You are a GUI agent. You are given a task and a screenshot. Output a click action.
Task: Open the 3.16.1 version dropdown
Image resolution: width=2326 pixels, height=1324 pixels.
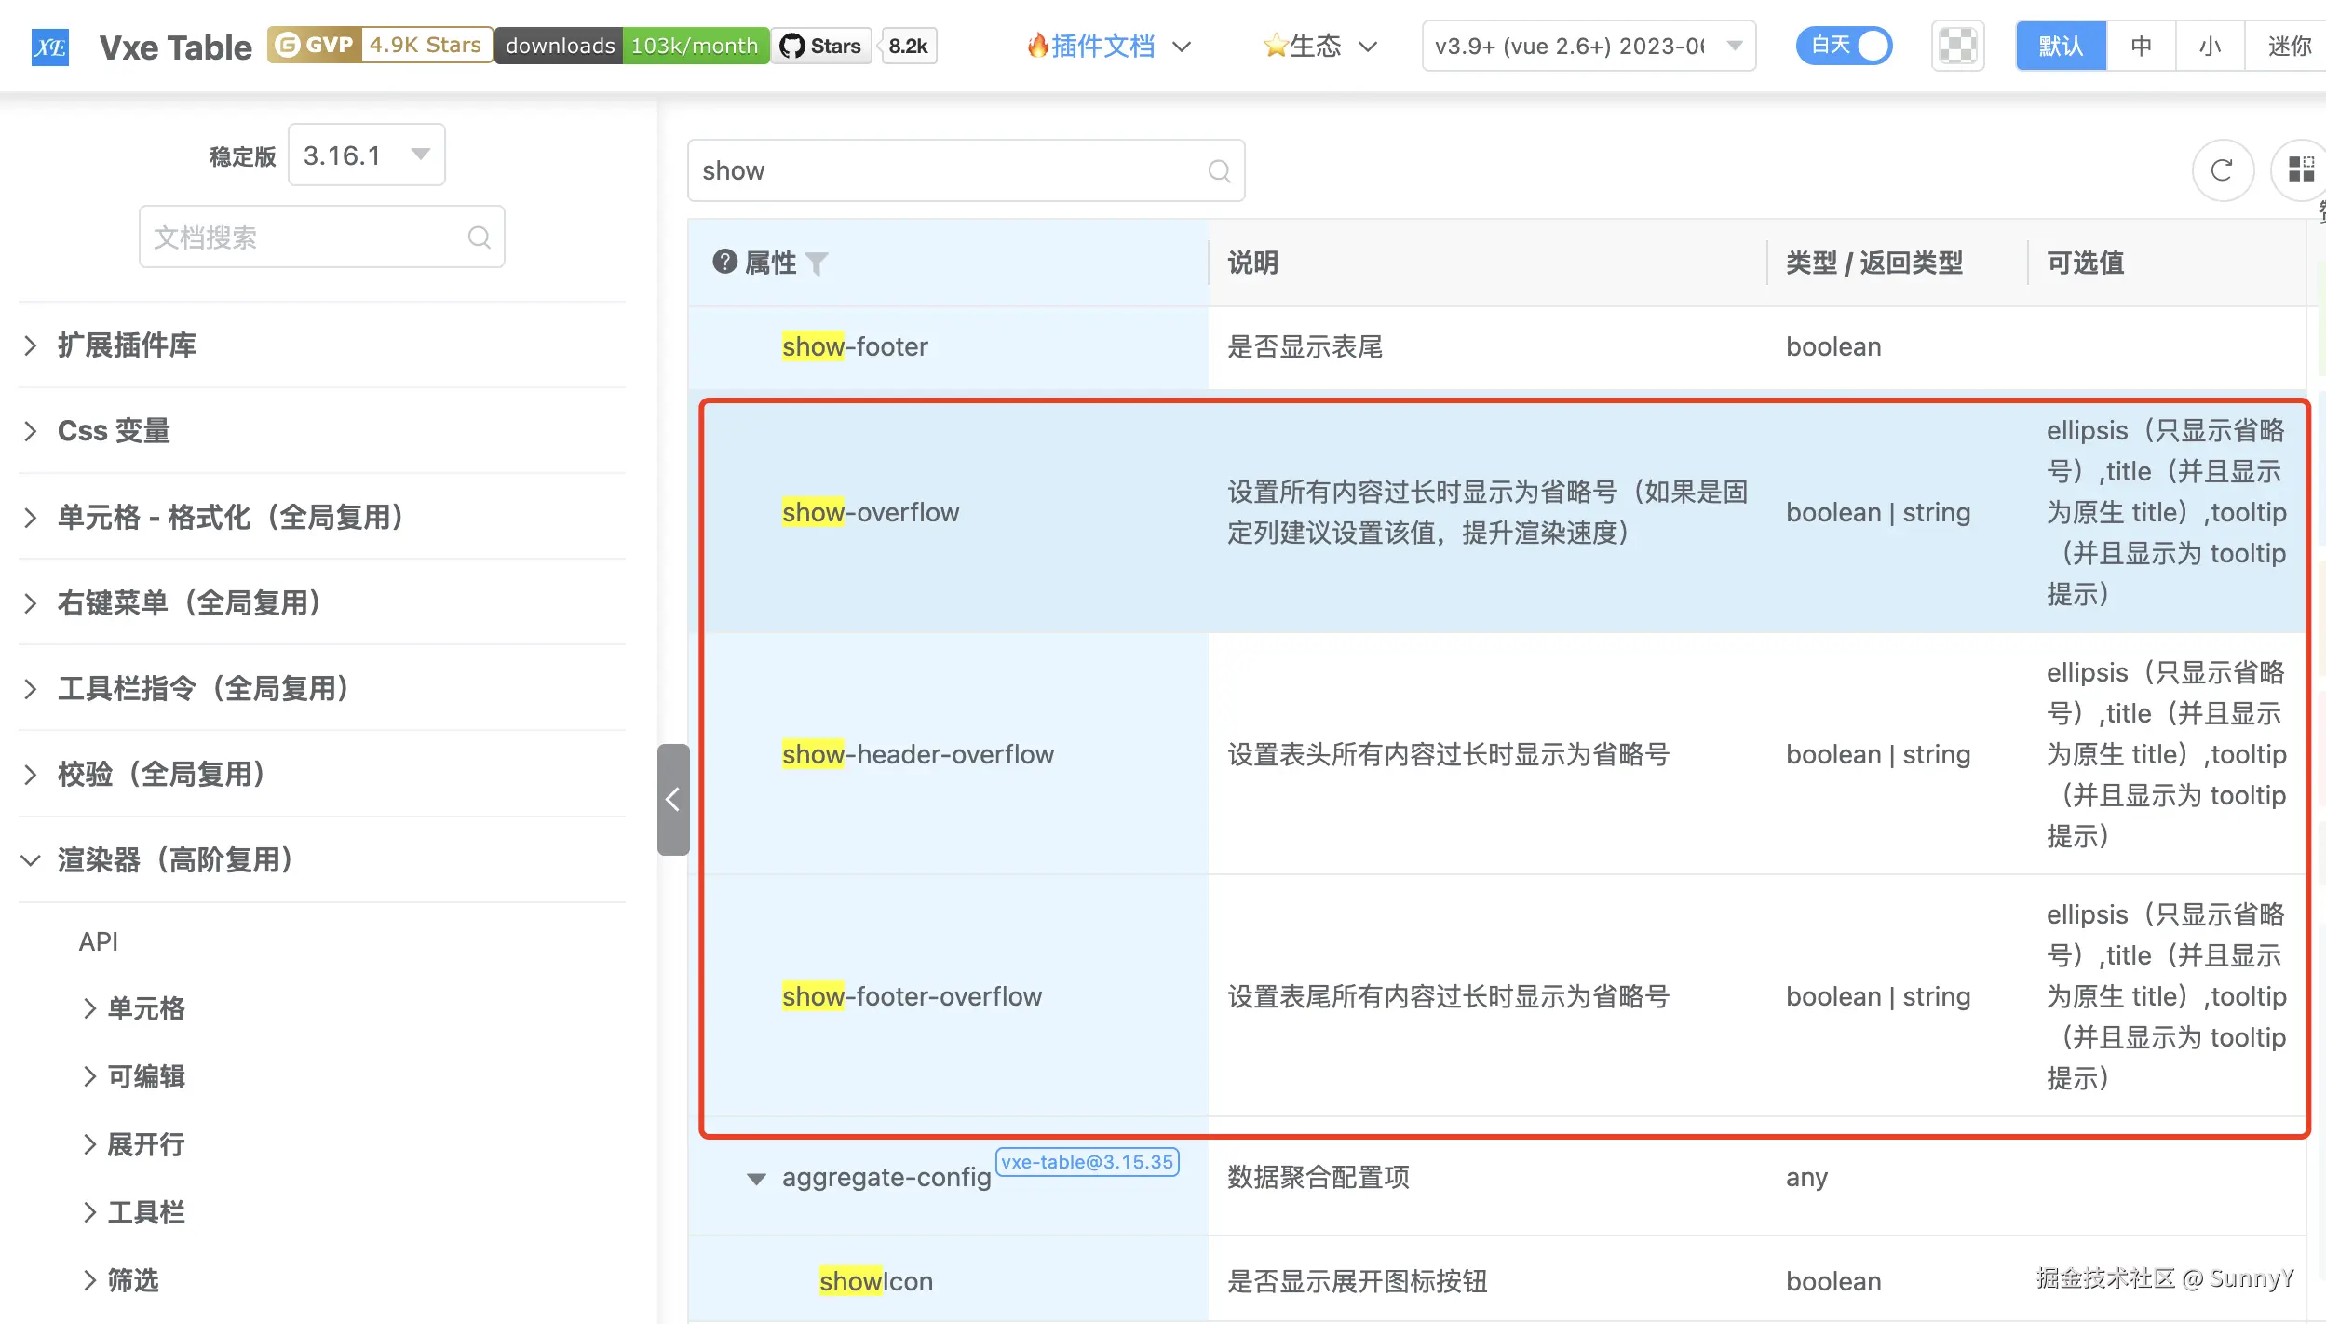pos(366,155)
